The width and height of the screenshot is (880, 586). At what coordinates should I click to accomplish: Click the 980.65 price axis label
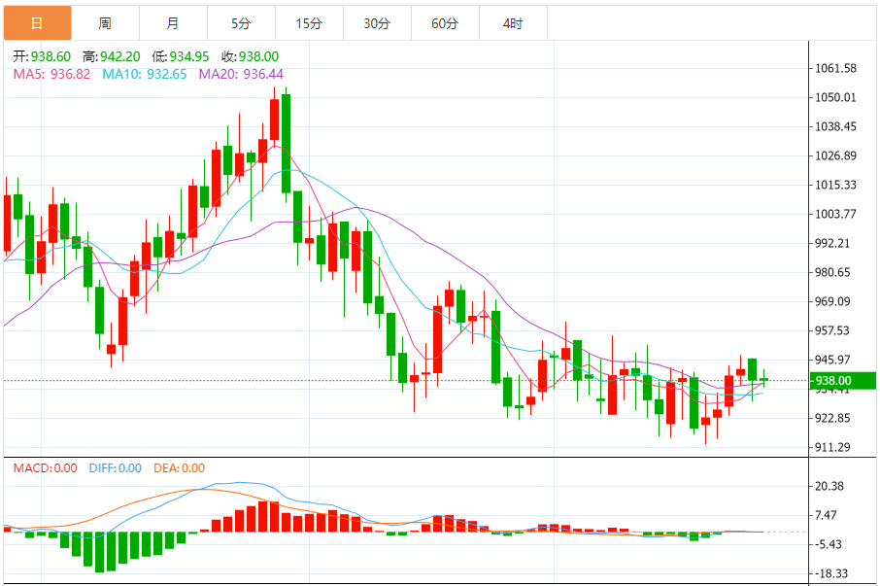(x=832, y=272)
